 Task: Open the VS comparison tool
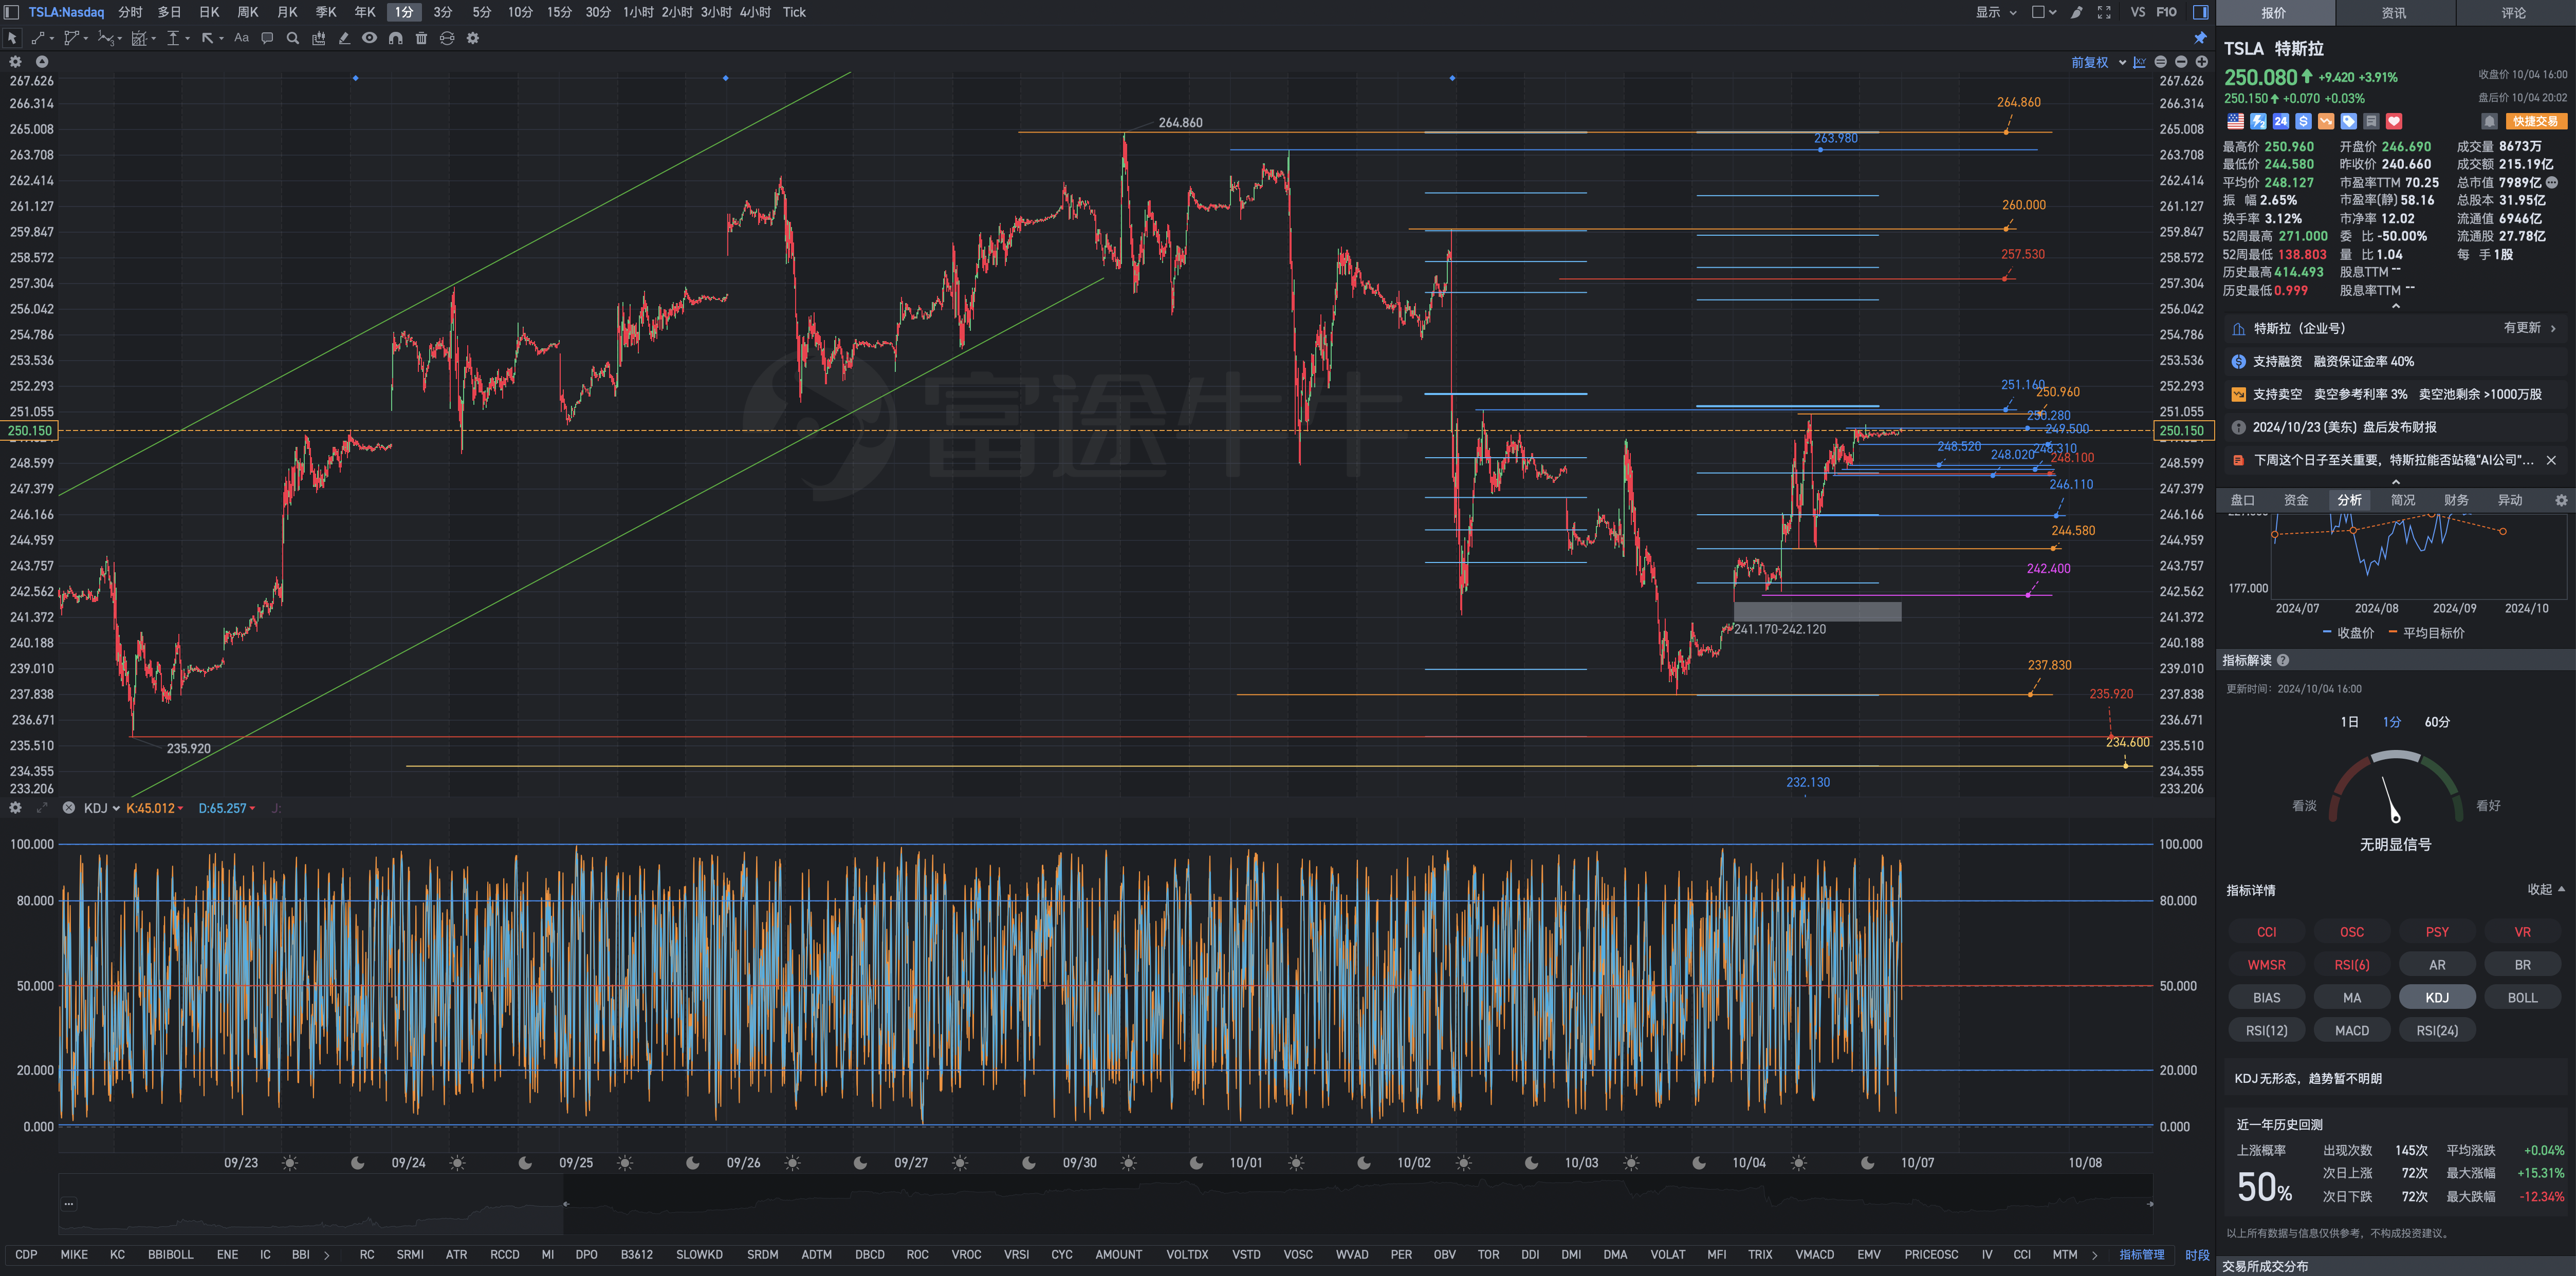click(2138, 12)
